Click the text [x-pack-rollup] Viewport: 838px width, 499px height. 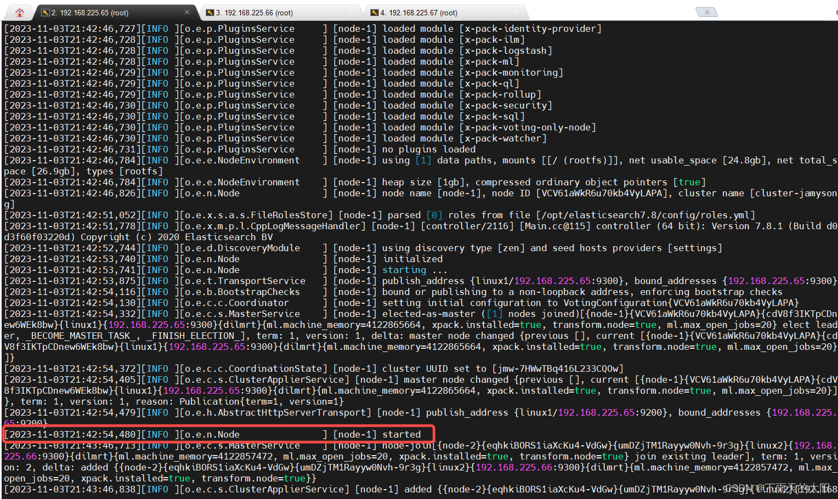pyautogui.click(x=500, y=94)
